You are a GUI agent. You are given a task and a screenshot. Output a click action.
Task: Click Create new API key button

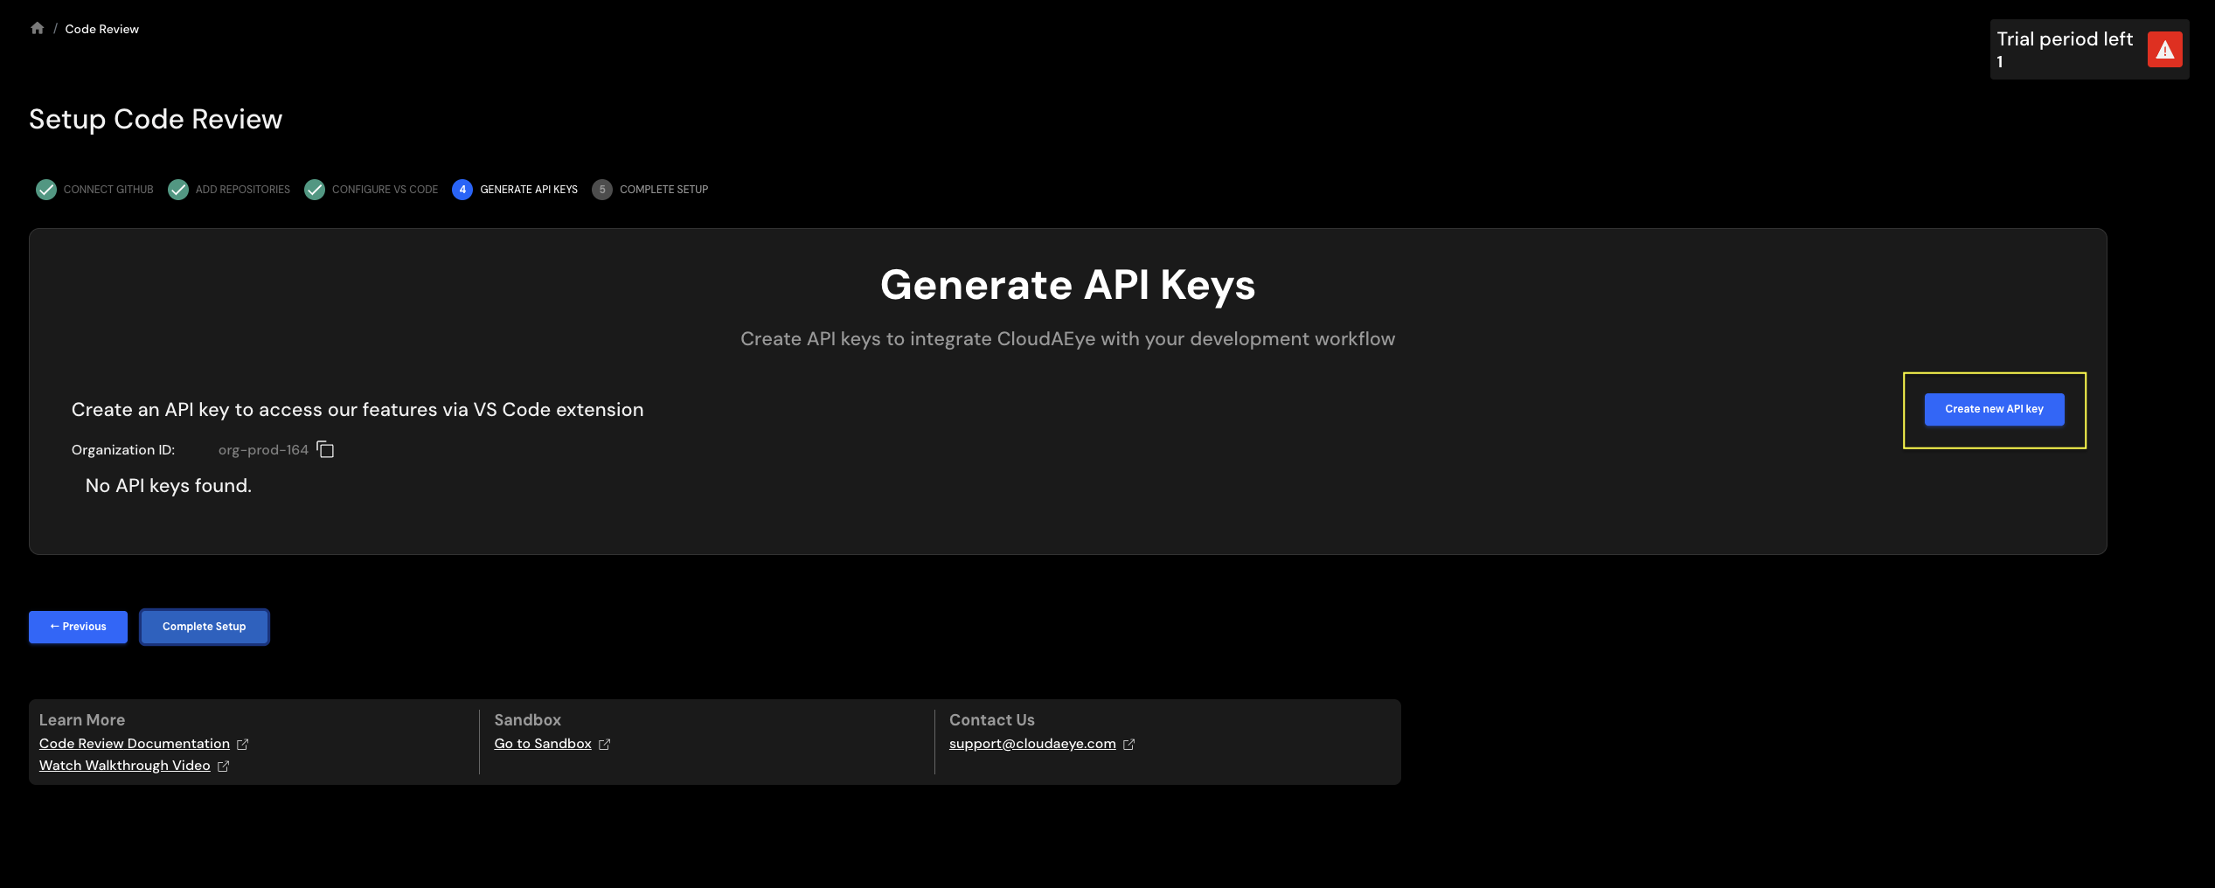(x=1994, y=409)
